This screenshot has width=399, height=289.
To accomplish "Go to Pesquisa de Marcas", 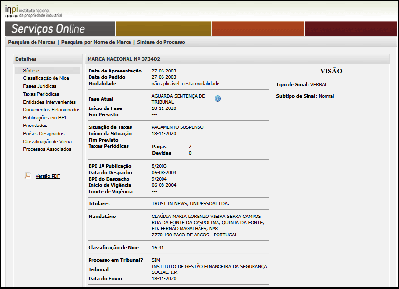I will coord(32,42).
